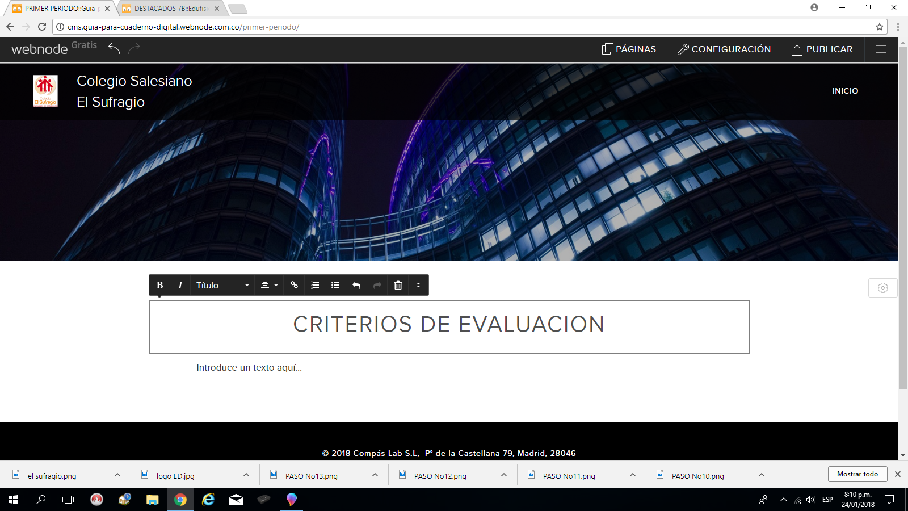Bookmark this page with the star icon
This screenshot has width=908, height=511.
880,27
